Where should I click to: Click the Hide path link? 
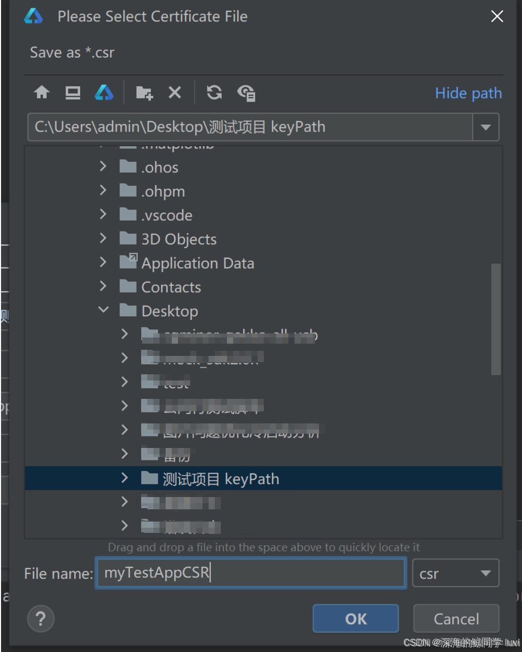[468, 93]
